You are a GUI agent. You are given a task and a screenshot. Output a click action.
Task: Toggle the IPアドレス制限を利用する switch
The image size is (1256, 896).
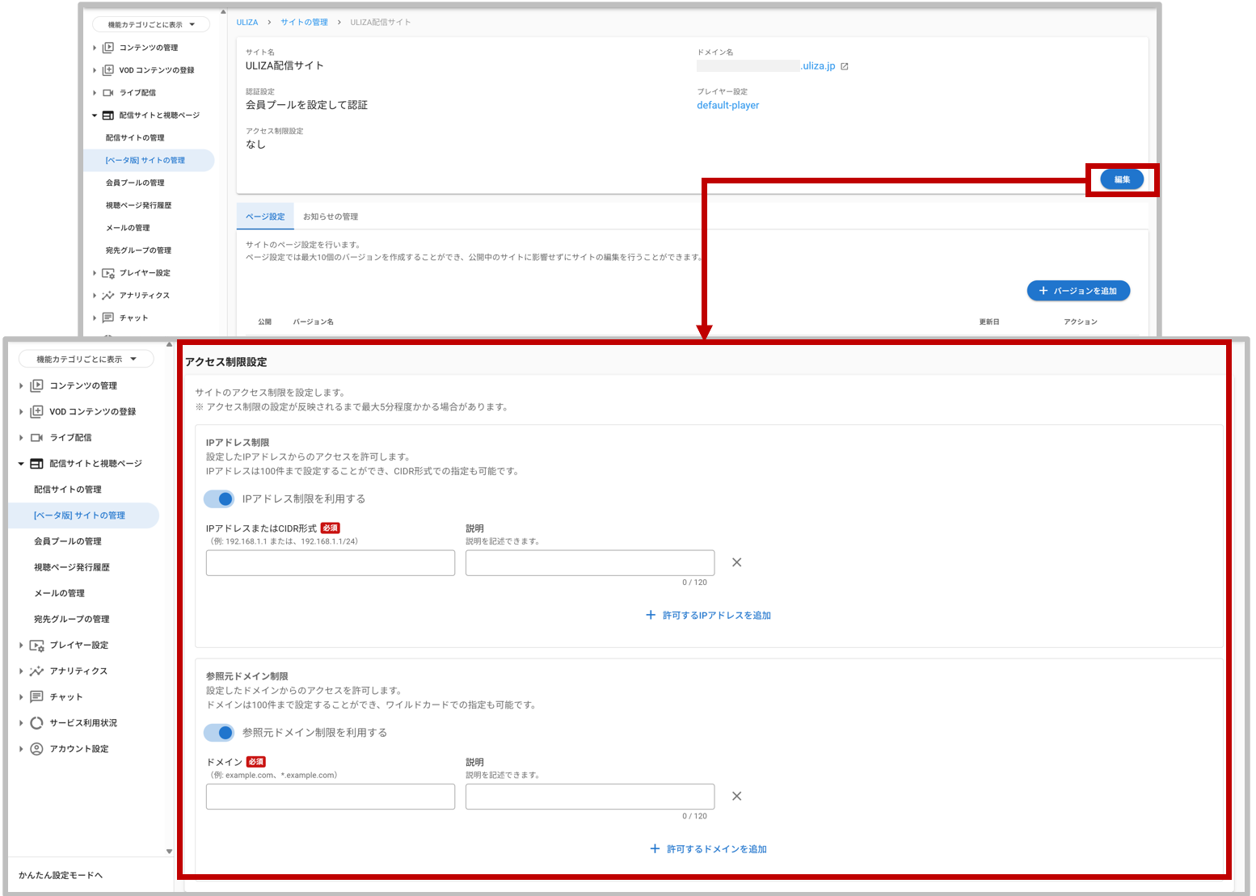coord(219,498)
